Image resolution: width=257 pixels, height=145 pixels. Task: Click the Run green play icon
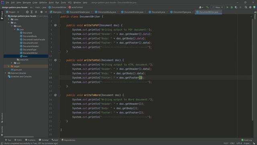pyautogui.click(x=227, y=7)
